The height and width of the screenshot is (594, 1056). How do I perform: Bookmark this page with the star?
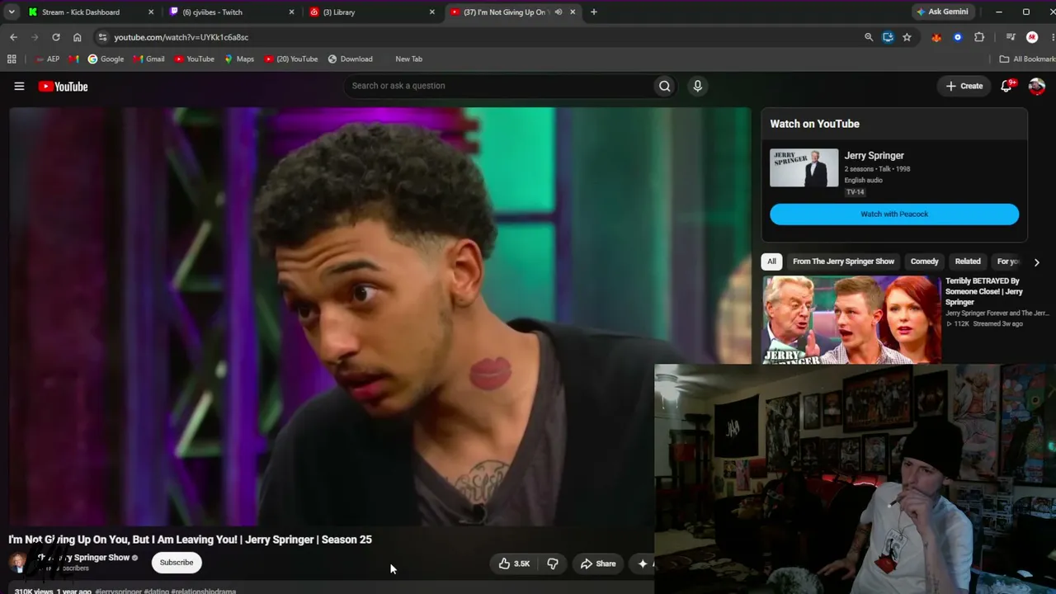point(907,37)
